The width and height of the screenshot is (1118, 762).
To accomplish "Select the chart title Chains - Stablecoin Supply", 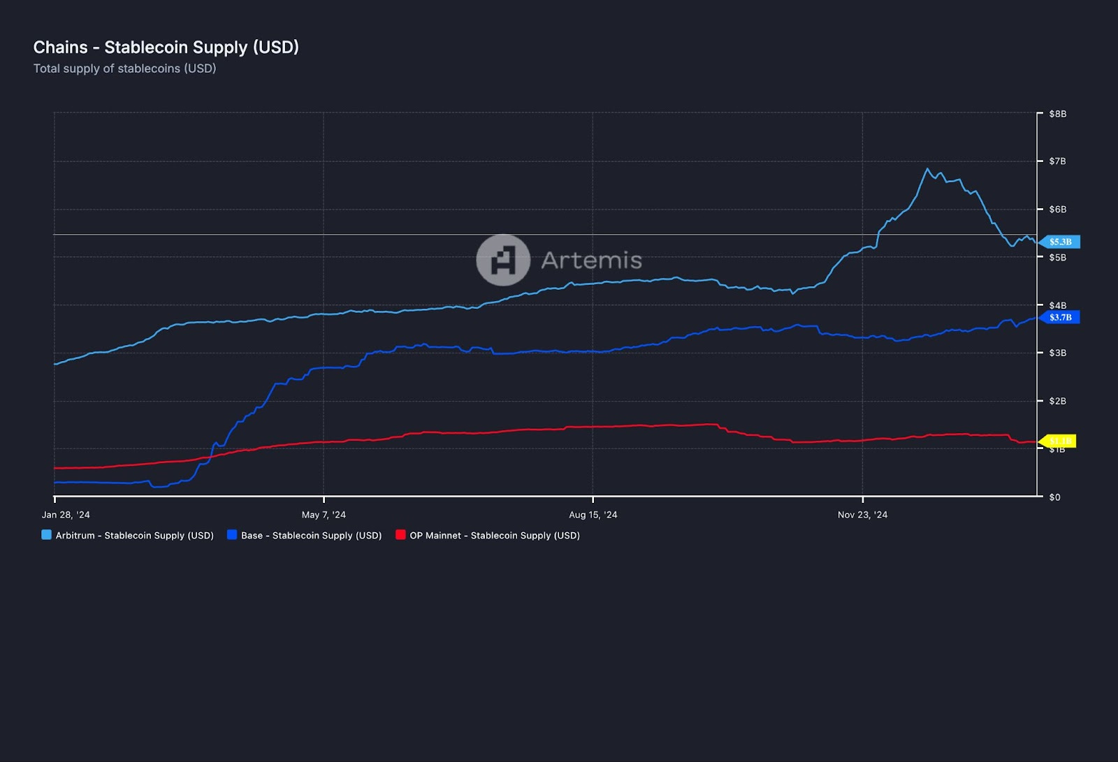I will (x=166, y=47).
